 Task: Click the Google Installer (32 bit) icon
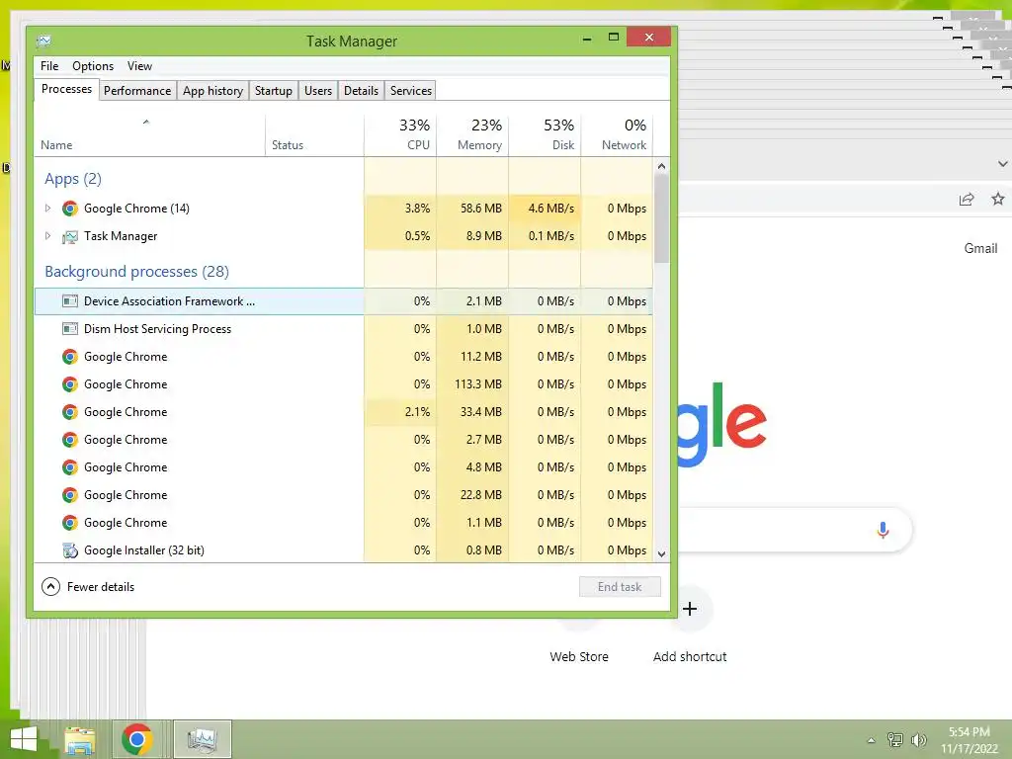click(70, 550)
